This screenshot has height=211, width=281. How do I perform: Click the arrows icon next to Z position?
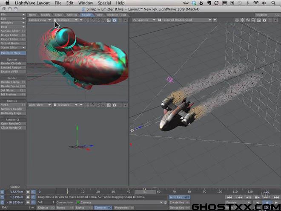[28, 202]
